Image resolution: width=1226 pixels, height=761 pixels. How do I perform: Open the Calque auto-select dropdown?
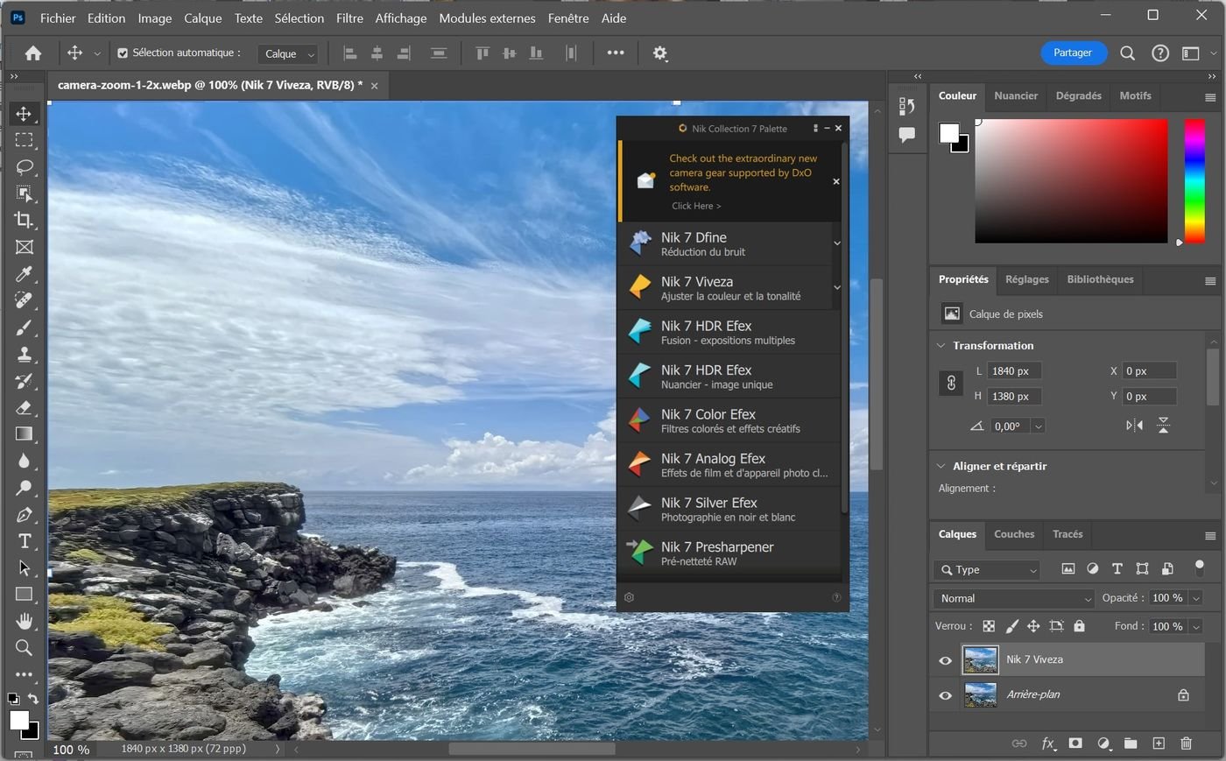pos(287,54)
